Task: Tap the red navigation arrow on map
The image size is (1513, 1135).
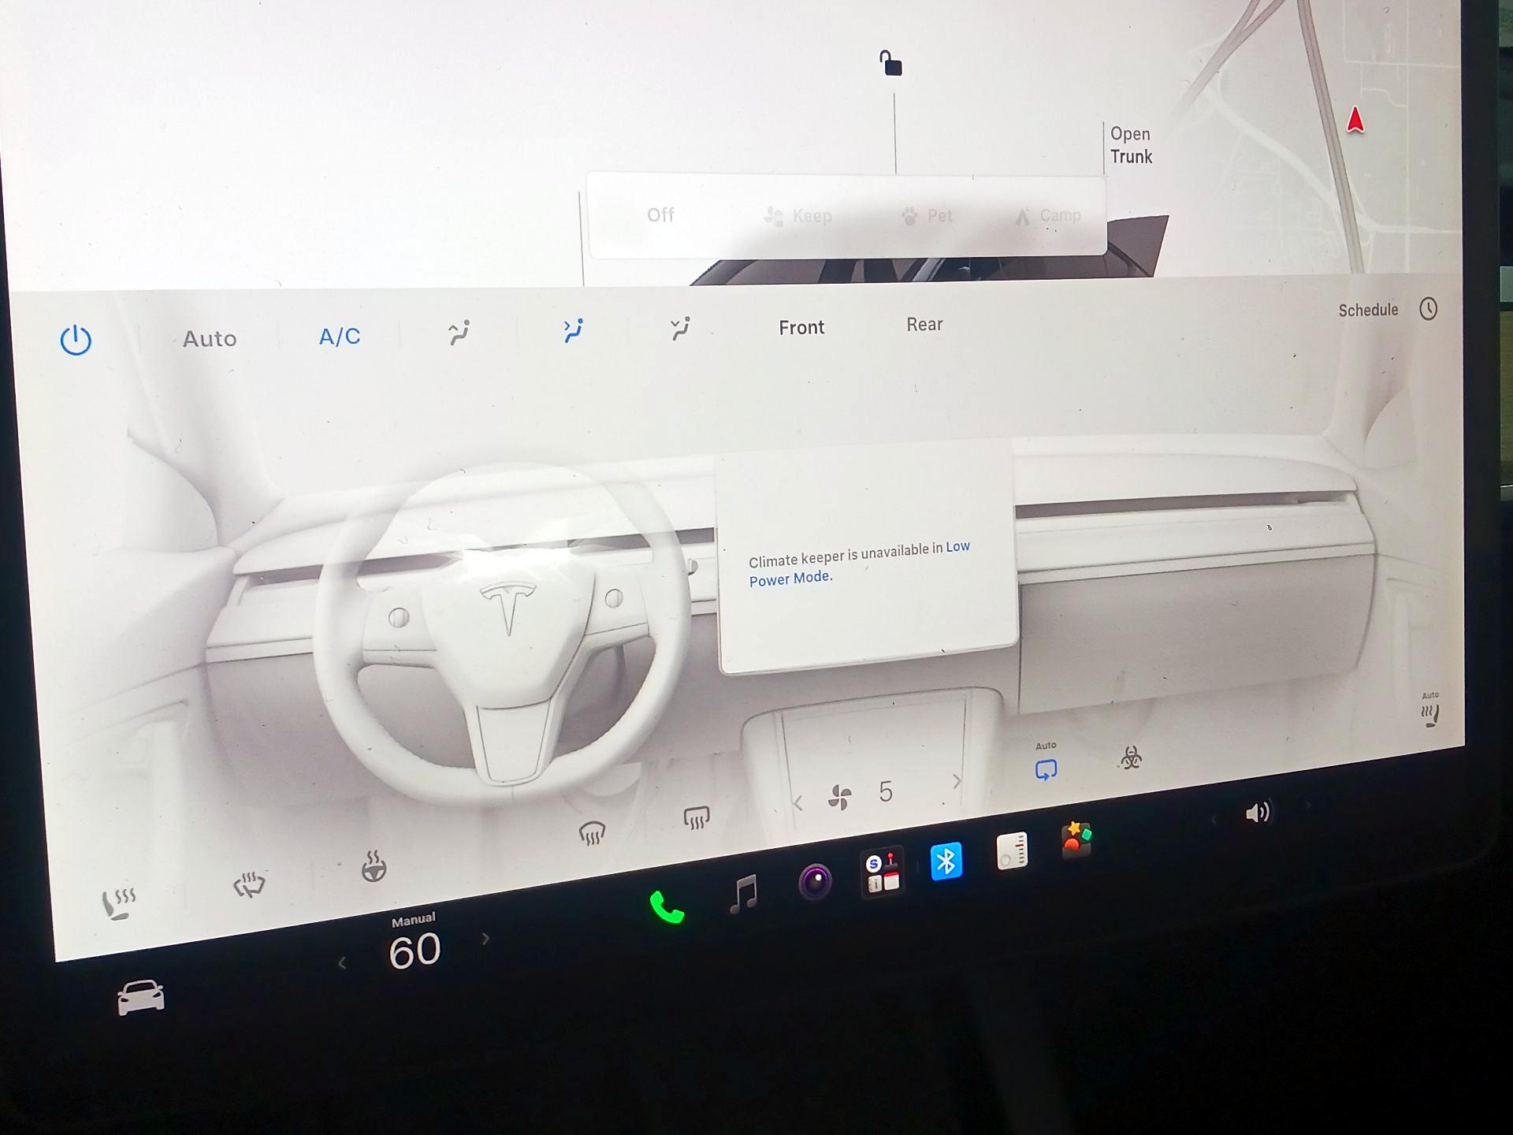Action: click(x=1355, y=120)
